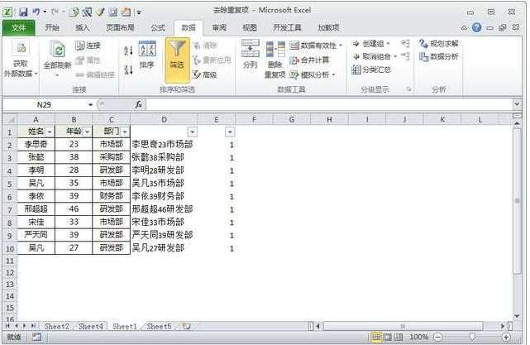
Task: Switch to the Review (审阅) tab
Action: [x=219, y=28]
